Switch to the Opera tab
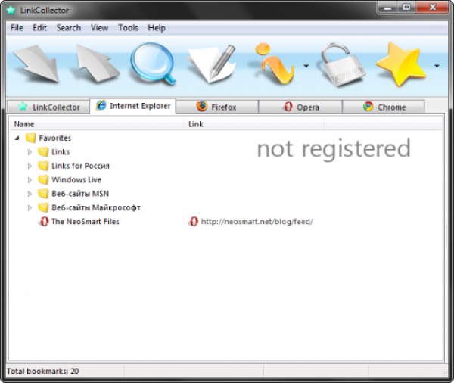This screenshot has height=383, width=454. (300, 107)
